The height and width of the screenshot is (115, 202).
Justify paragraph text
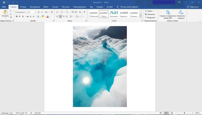(67, 16)
